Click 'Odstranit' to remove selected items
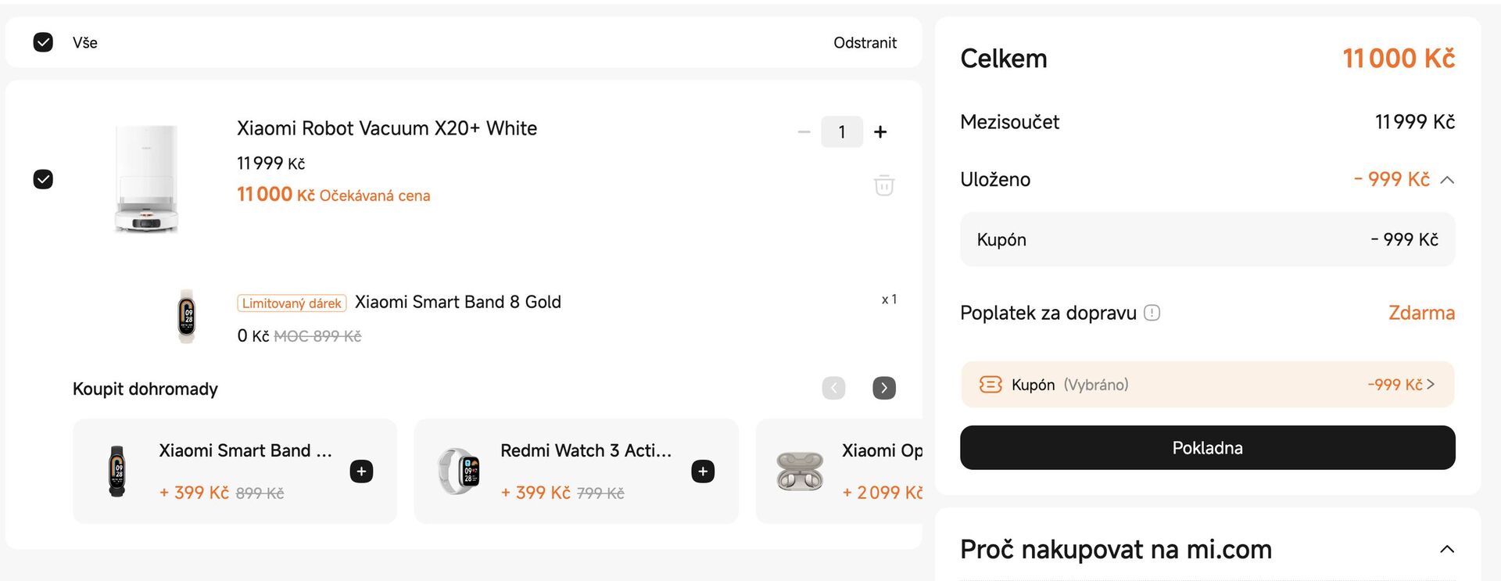 [x=865, y=43]
